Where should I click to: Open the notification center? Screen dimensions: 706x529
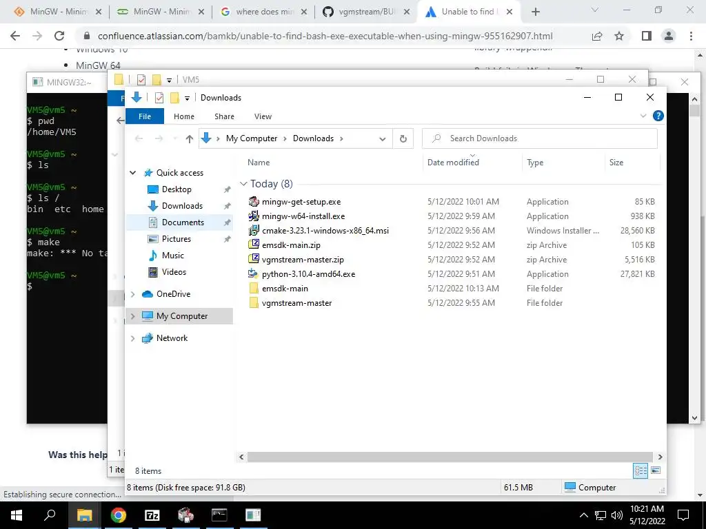pos(683,515)
